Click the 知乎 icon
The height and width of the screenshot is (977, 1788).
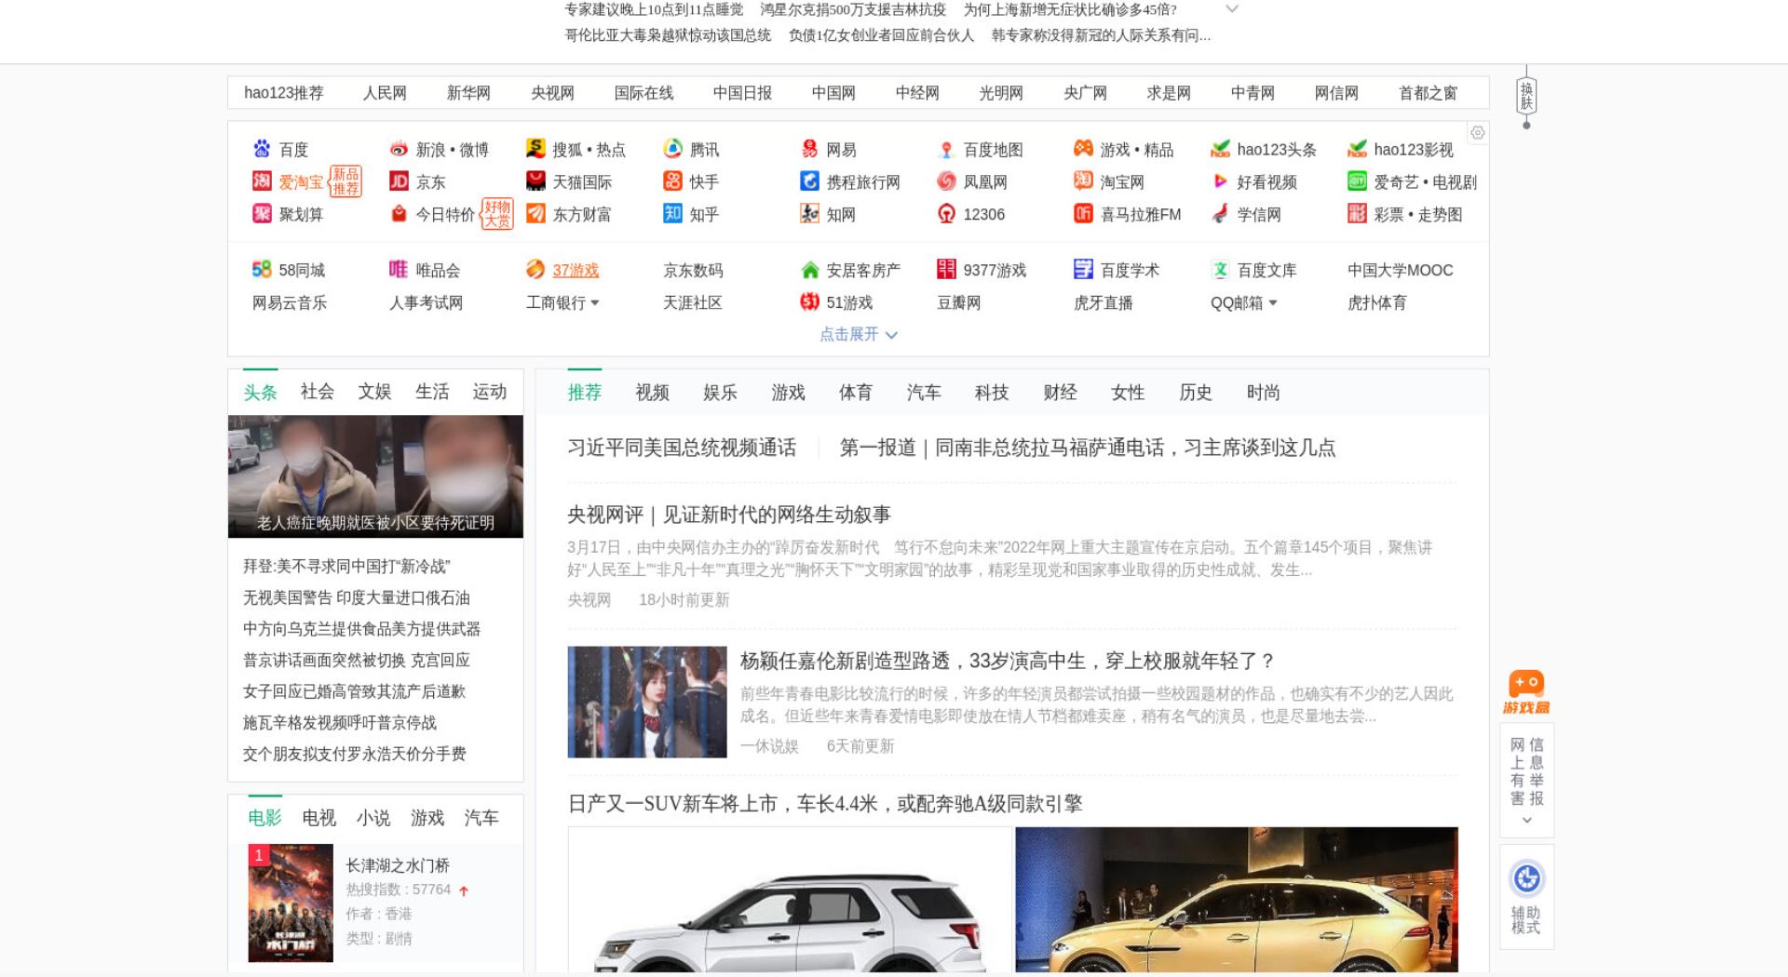[672, 214]
